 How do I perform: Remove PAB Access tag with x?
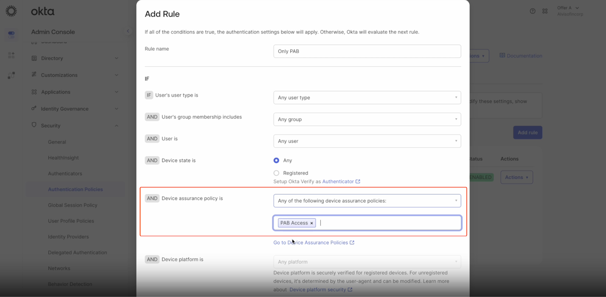tap(312, 223)
